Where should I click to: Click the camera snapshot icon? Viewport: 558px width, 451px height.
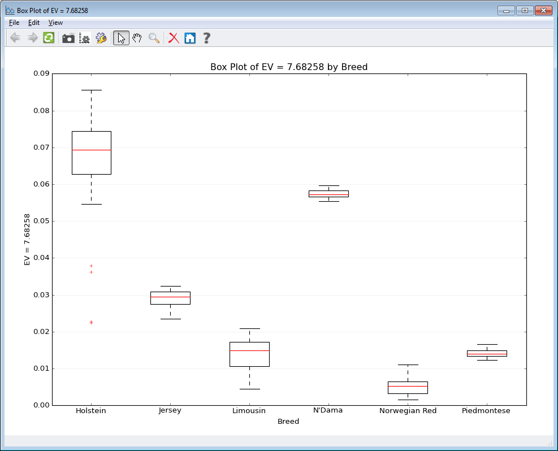[68, 38]
